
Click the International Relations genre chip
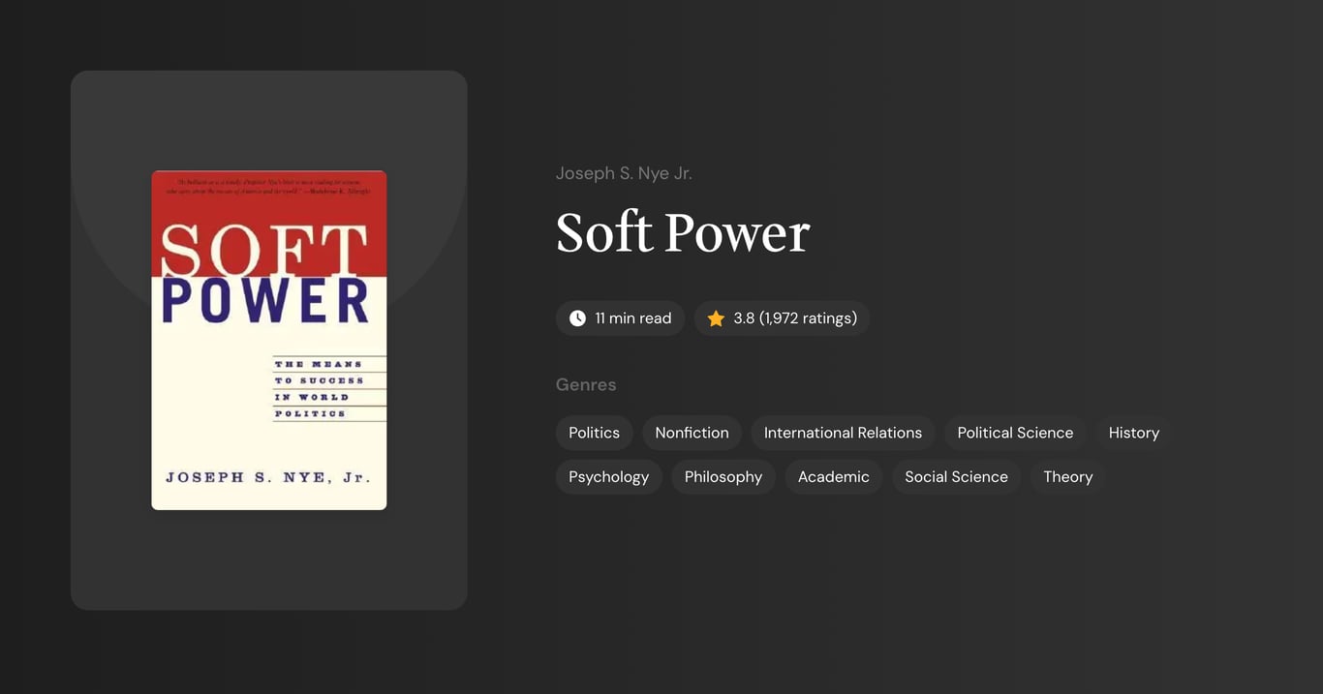point(843,433)
